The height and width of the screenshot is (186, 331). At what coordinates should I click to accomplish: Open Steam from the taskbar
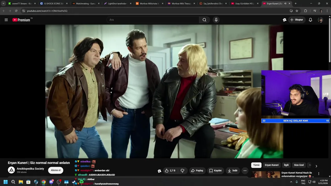click(x=74, y=182)
